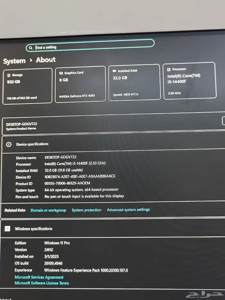
Task: Click the Graphics Card icon
Action: tap(61, 73)
